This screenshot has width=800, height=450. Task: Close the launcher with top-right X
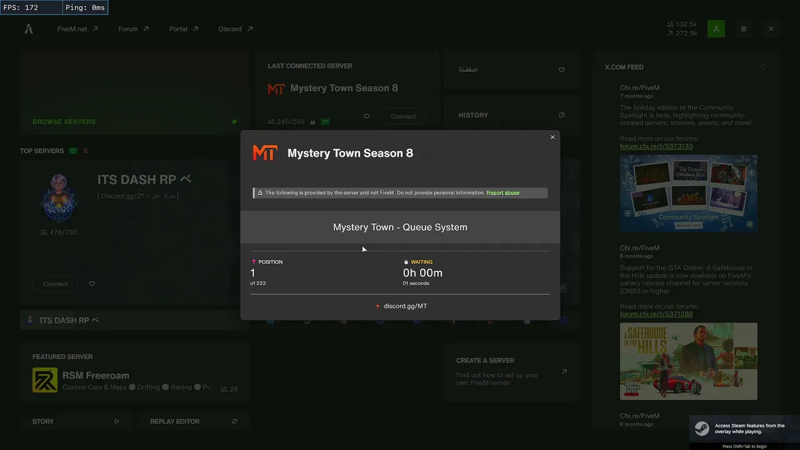tap(771, 29)
